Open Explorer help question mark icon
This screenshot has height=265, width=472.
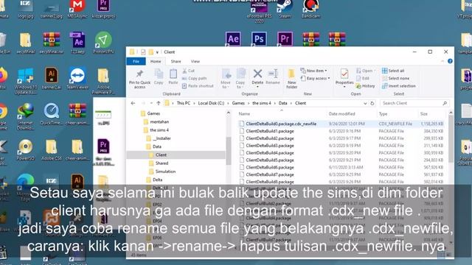450,61
